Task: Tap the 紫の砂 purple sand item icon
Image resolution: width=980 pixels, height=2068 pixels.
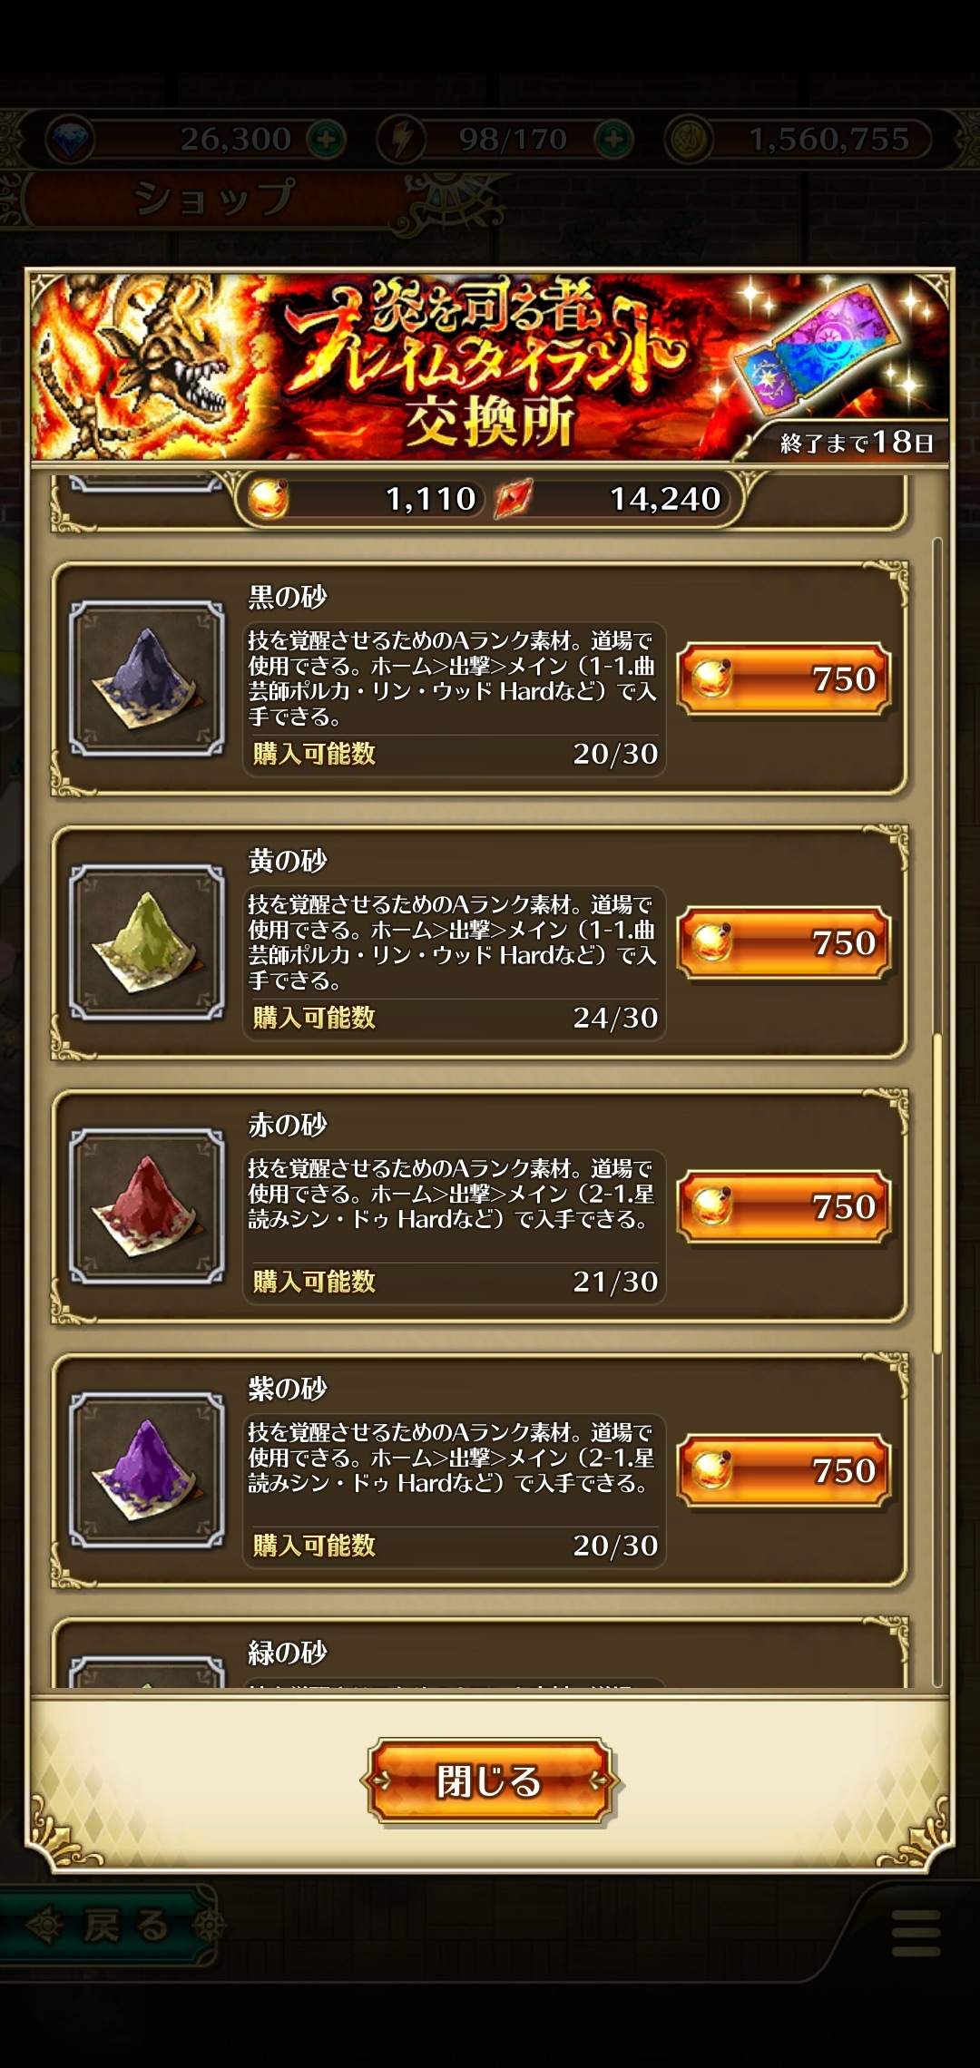Action: [147, 1469]
